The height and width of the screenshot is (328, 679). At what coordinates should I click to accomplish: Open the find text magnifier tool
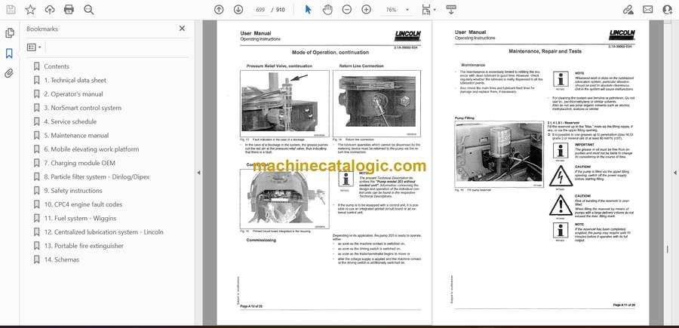[x=89, y=10]
